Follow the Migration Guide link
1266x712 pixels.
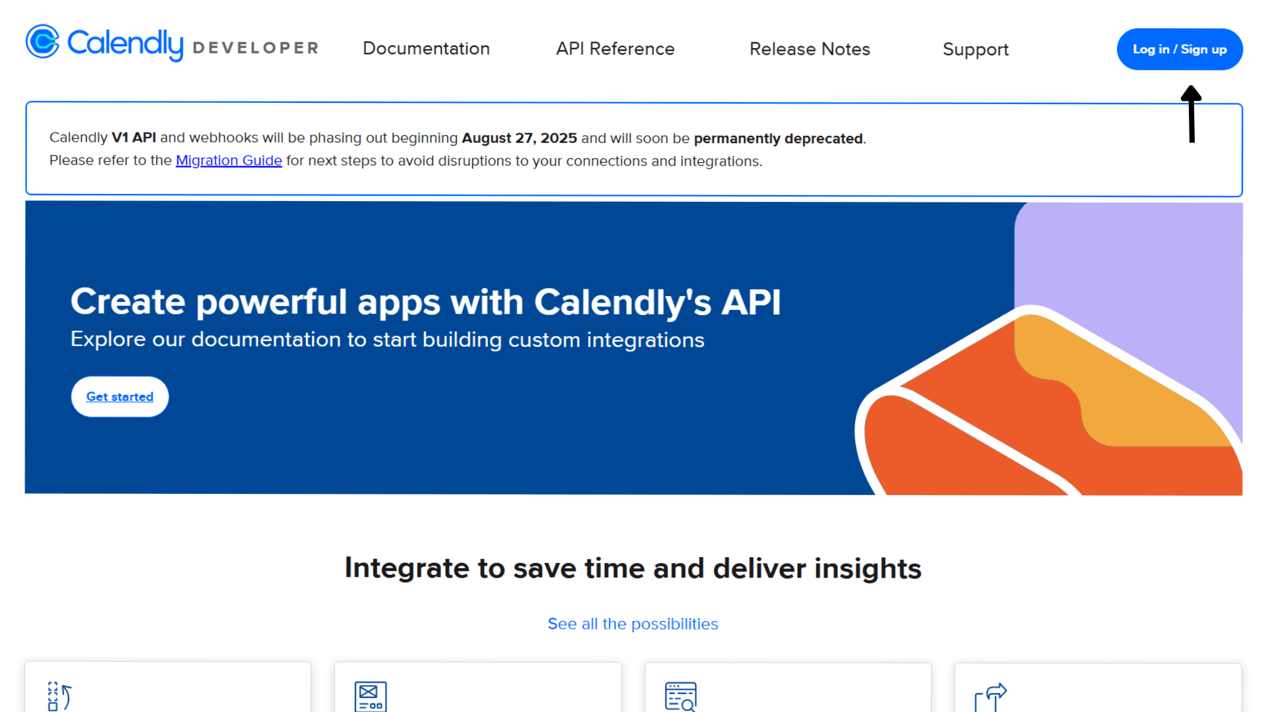point(228,160)
